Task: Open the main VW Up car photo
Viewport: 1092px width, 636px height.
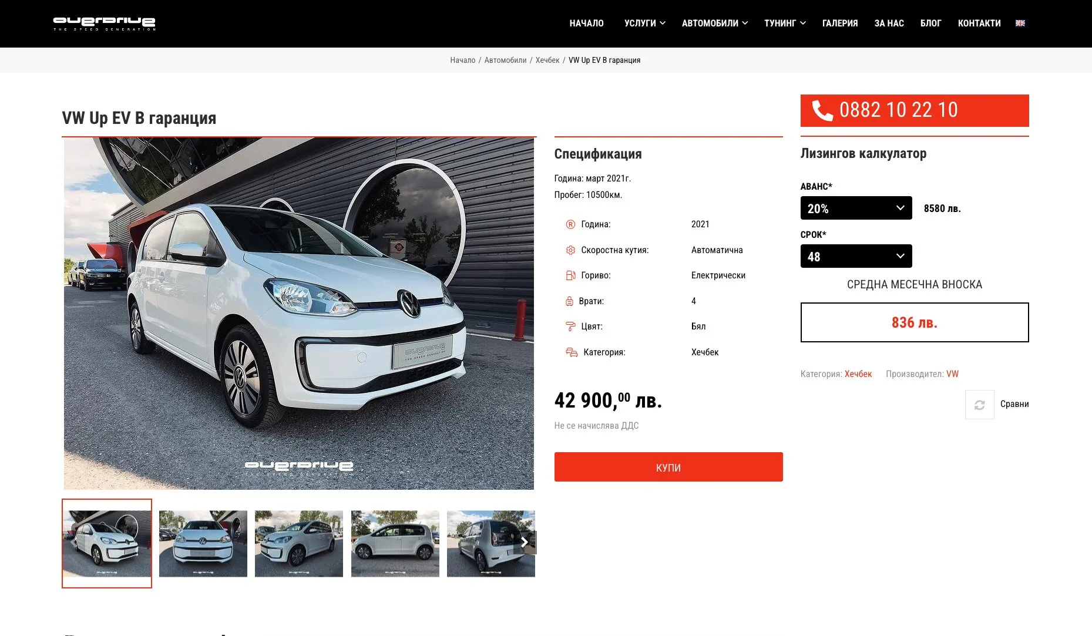Action: click(299, 314)
